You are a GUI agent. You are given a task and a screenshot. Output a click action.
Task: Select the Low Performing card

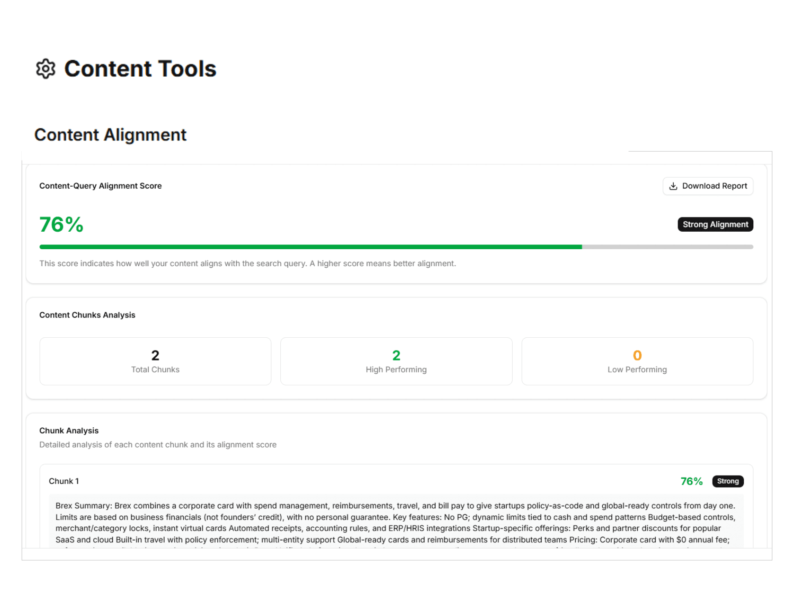point(637,361)
